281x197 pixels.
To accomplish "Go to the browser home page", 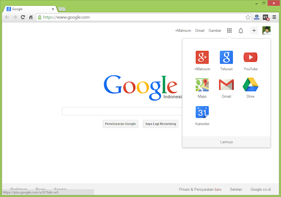I will [x=31, y=17].
